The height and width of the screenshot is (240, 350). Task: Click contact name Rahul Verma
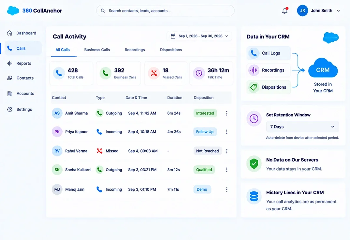click(76, 151)
